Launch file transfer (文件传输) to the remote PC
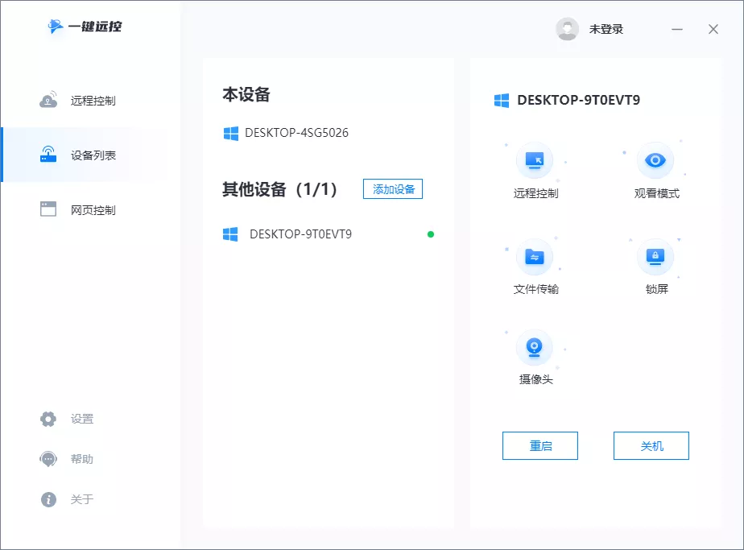Image resolution: width=744 pixels, height=550 pixels. coord(535,262)
